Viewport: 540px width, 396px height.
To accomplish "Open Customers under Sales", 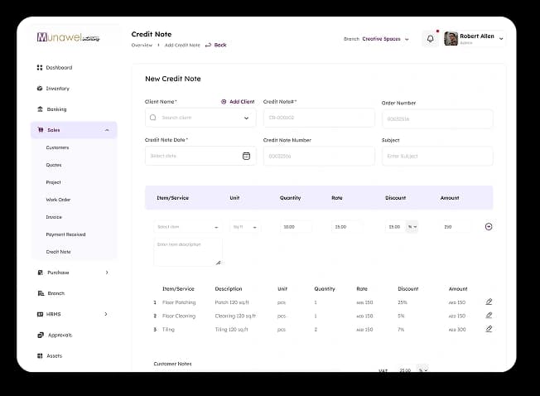I will click(x=57, y=147).
